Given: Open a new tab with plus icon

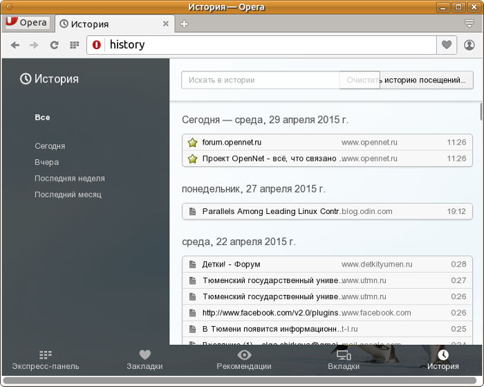Looking at the screenshot, I should (185, 24).
